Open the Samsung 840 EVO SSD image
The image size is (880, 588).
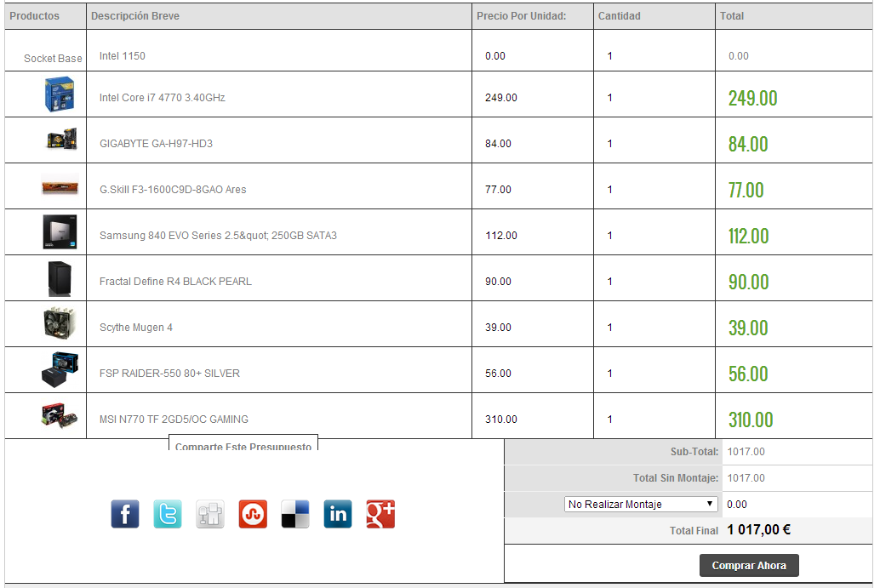tap(60, 231)
